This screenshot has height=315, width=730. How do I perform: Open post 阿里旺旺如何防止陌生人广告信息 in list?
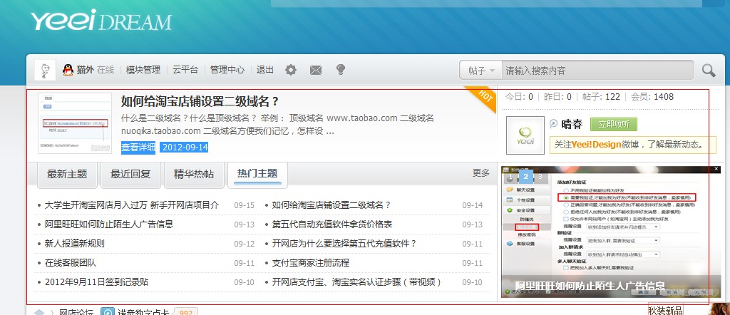coord(109,224)
